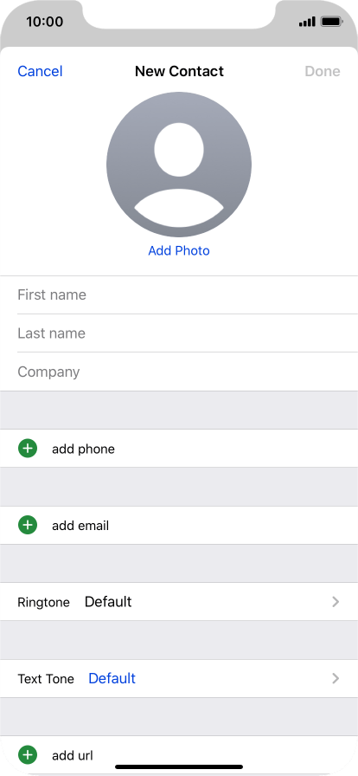Check the battery icon in status bar
This screenshot has height=776, width=358.
(x=332, y=22)
